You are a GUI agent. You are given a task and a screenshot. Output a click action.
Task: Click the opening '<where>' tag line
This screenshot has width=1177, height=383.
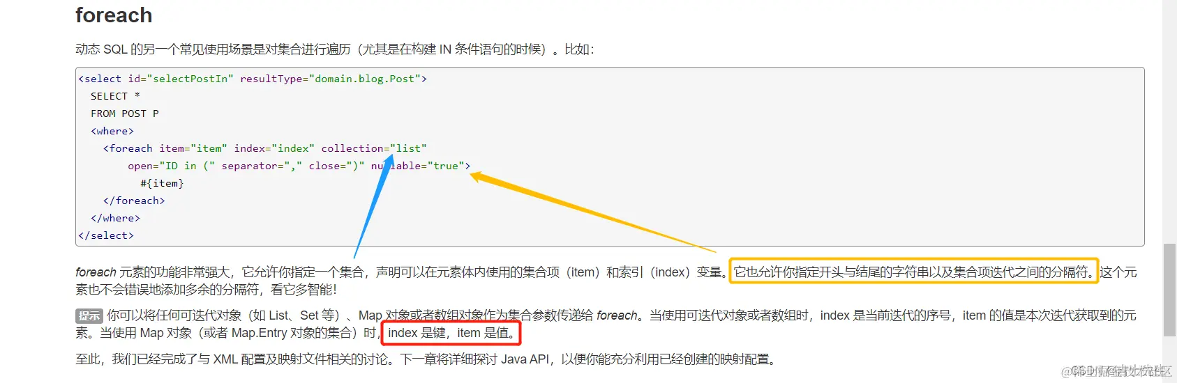112,131
